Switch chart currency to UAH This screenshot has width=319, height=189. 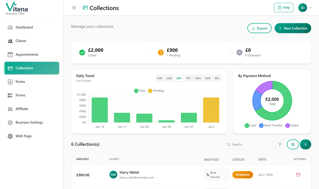click(x=198, y=78)
